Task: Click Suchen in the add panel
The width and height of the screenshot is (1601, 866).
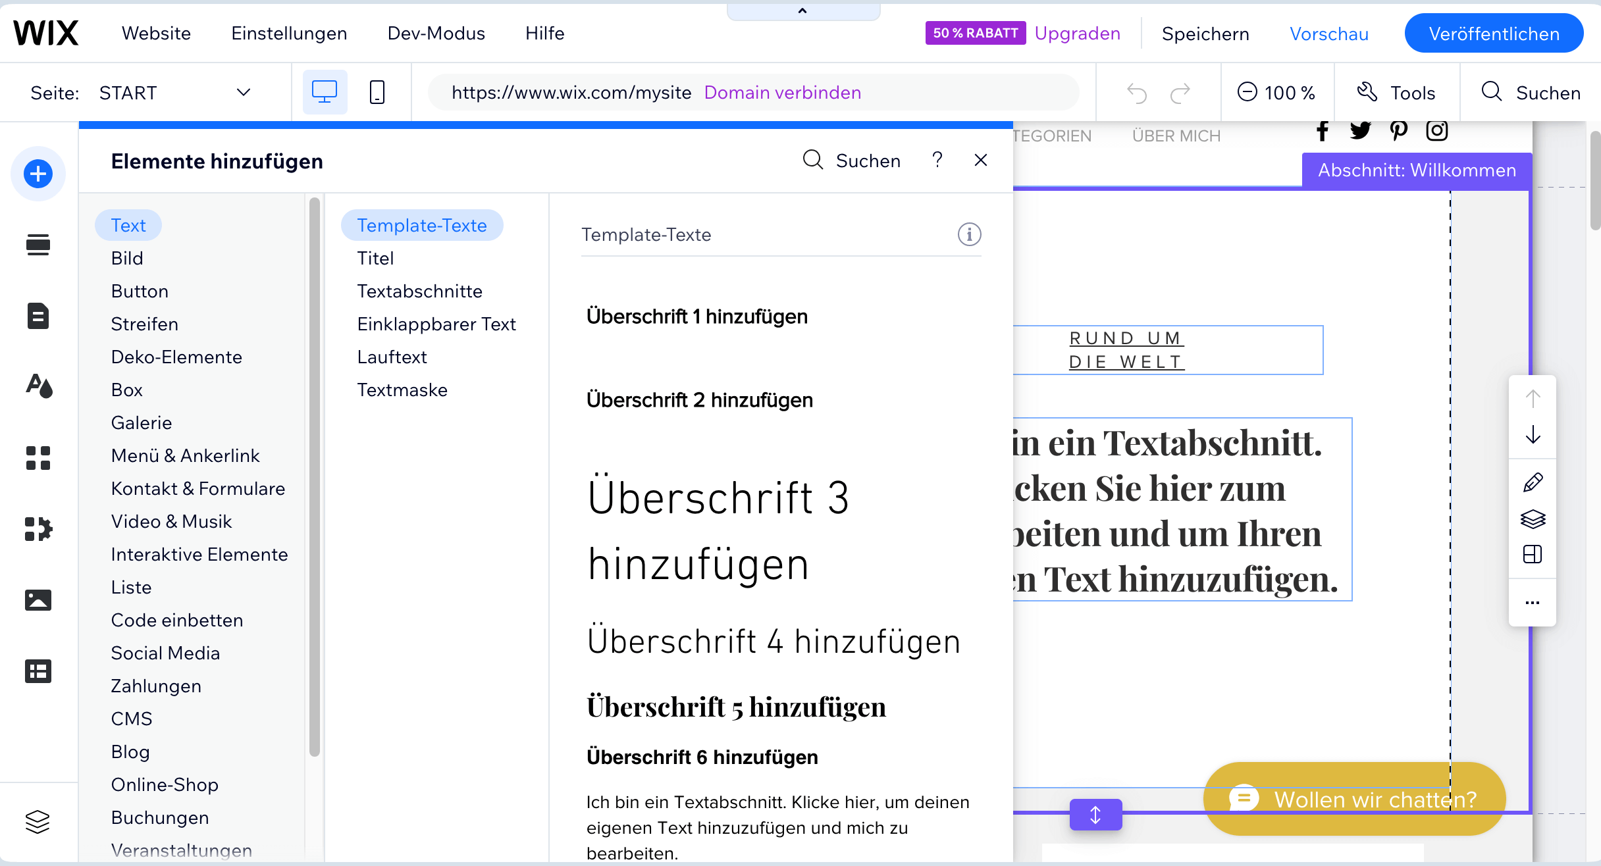Action: (x=852, y=160)
